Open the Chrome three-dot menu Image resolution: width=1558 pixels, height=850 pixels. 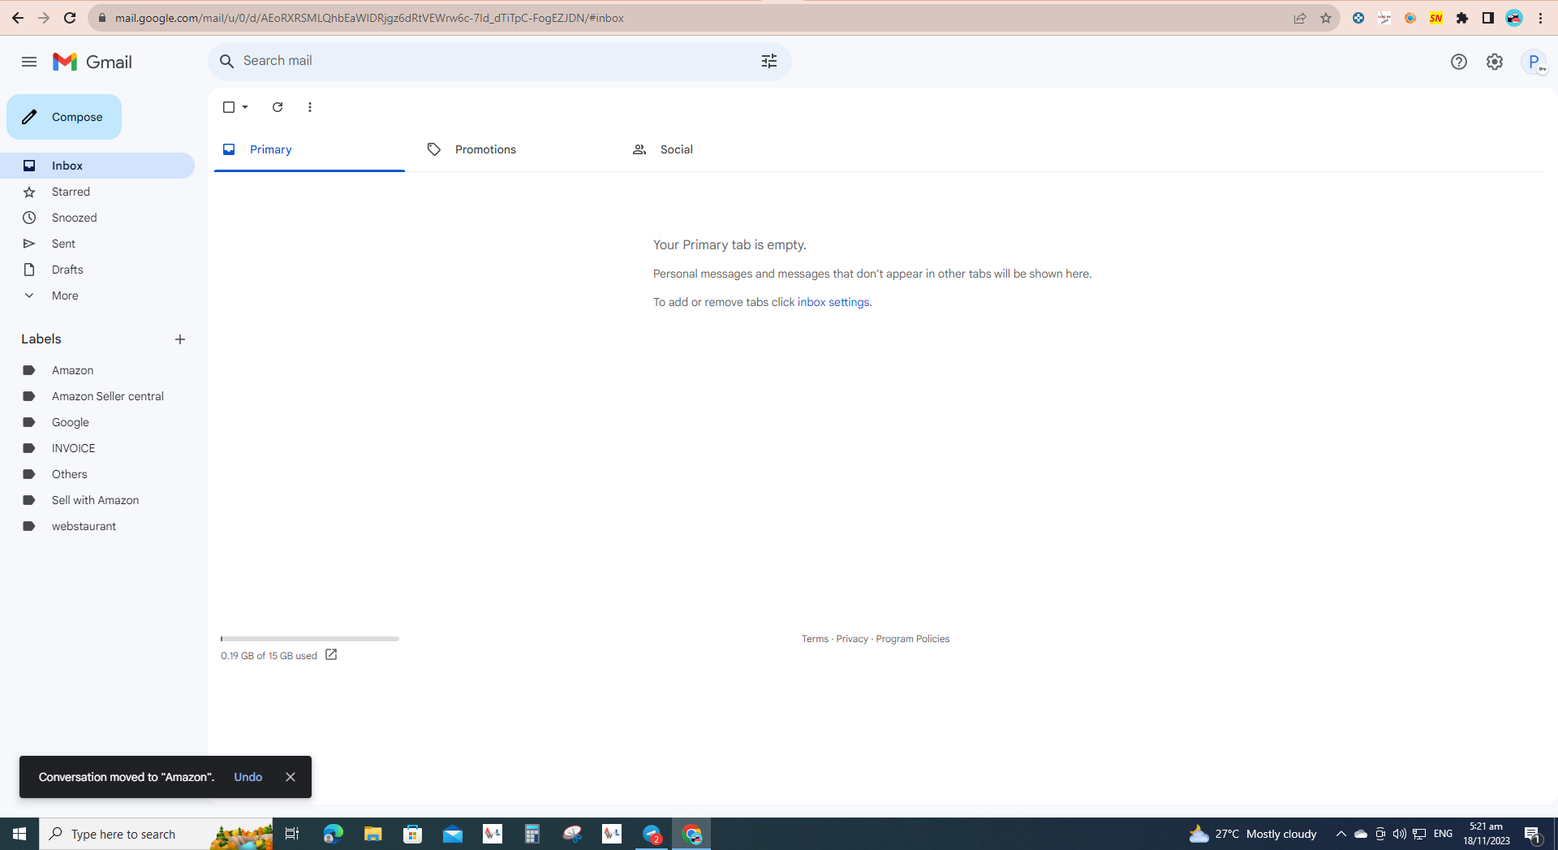pos(1540,18)
